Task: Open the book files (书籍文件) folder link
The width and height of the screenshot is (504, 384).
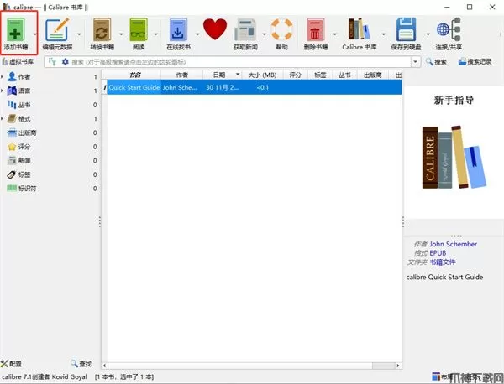Action: [443, 262]
